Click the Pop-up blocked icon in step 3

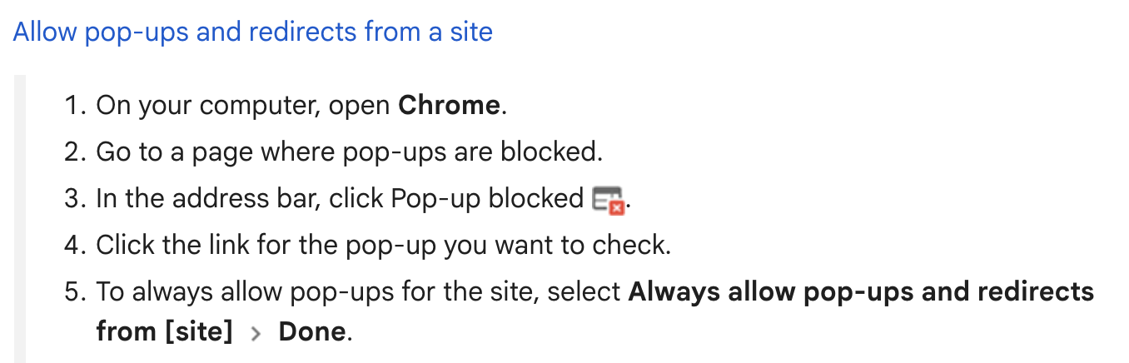(x=608, y=201)
